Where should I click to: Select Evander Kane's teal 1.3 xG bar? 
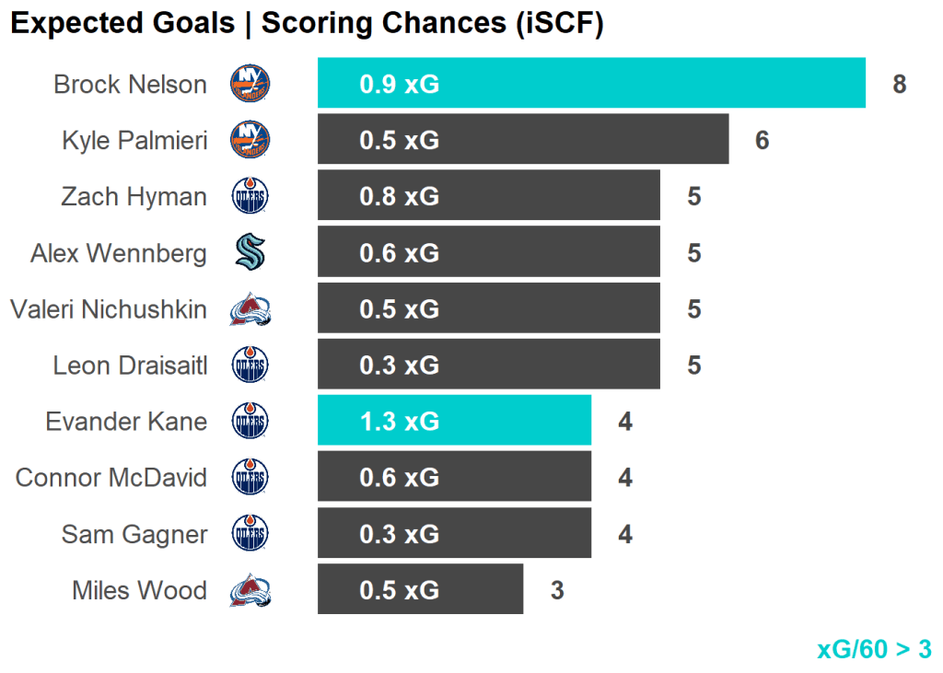454,422
